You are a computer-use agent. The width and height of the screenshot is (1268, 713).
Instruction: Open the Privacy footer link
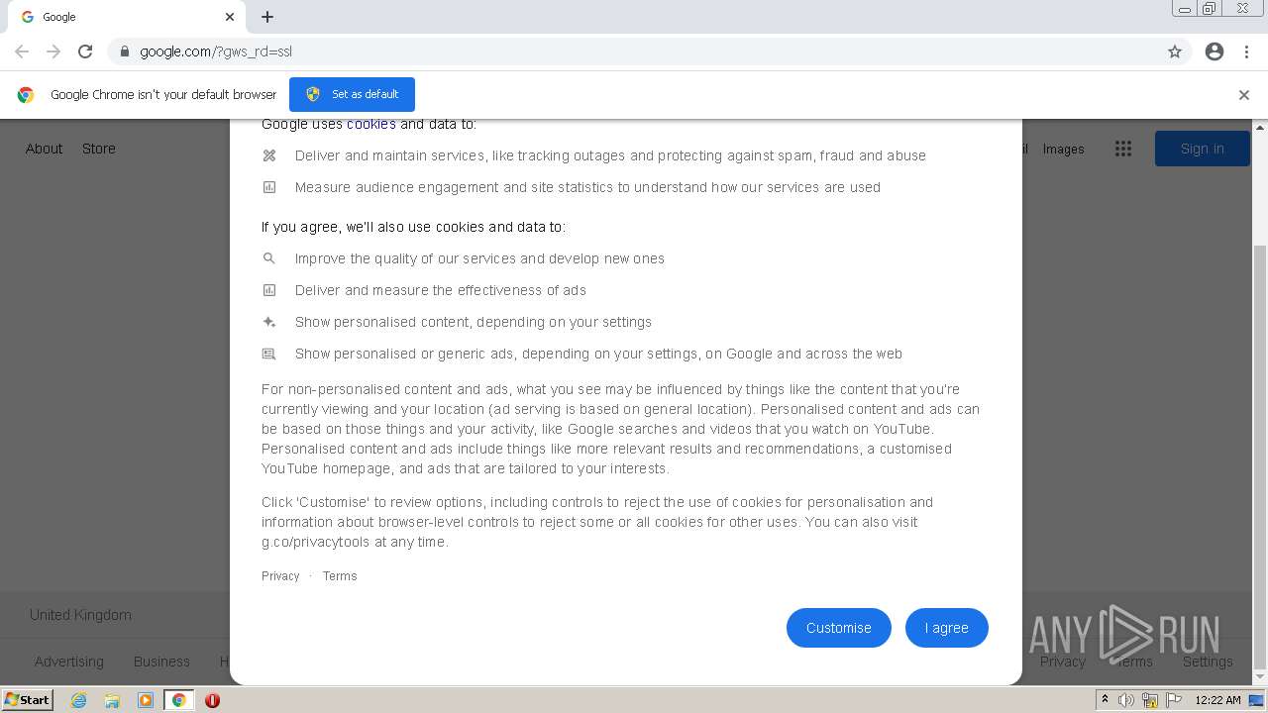pyautogui.click(x=1063, y=662)
